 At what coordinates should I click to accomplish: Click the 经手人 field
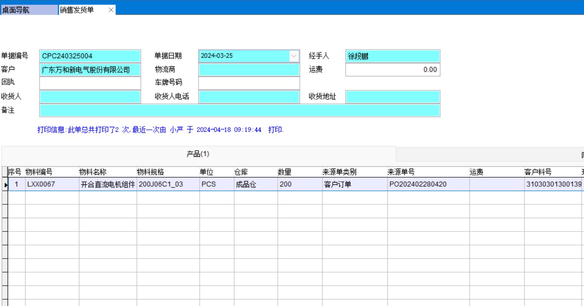click(392, 56)
